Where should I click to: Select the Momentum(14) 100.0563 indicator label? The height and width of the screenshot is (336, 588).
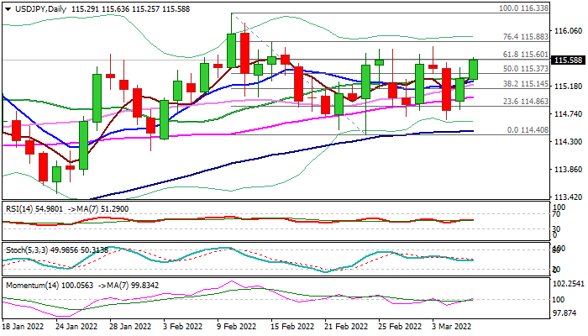50,286
